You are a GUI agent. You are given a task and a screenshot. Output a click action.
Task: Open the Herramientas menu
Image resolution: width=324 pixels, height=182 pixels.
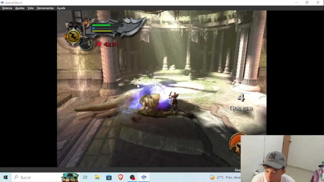(45, 8)
